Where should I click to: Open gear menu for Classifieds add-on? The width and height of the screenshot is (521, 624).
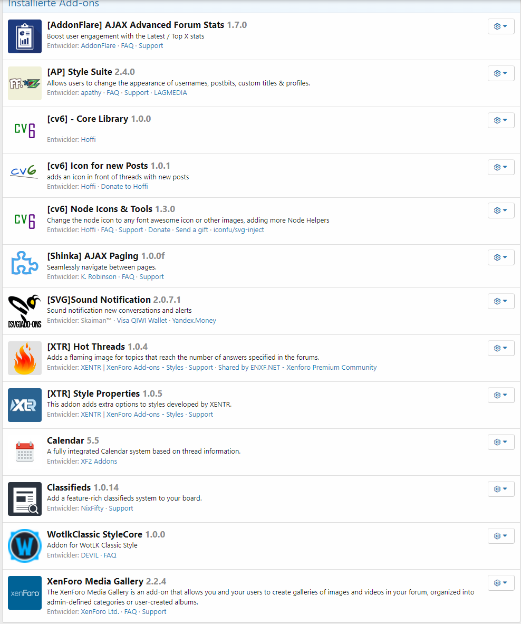(501, 489)
